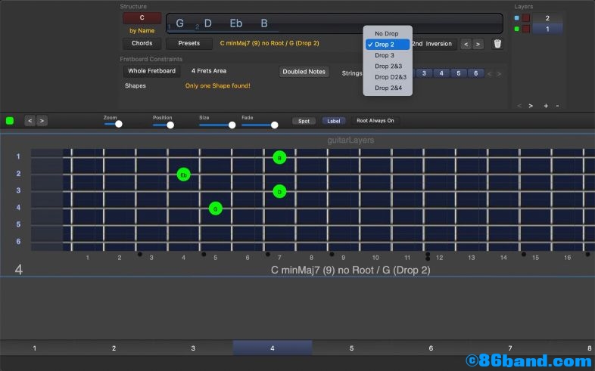Screen dimensions: 595x371
Task: Click the minus icon to remove layer
Action: [557, 106]
